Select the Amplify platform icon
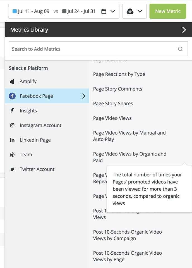 tap(12, 81)
